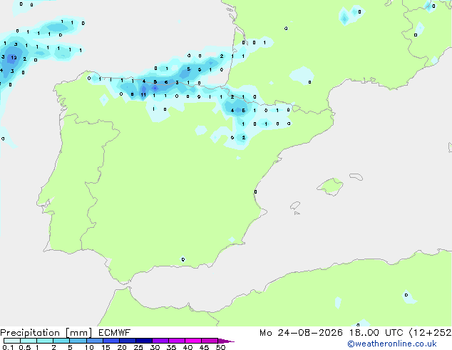452x350 pixels.
Task: Click the 5–10 mm legend swatch
Action: pyautogui.click(x=78, y=341)
